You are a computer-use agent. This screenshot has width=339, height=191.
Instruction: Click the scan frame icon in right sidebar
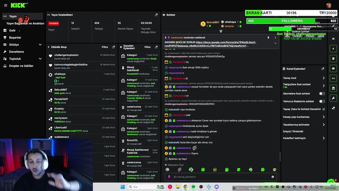point(333,39)
